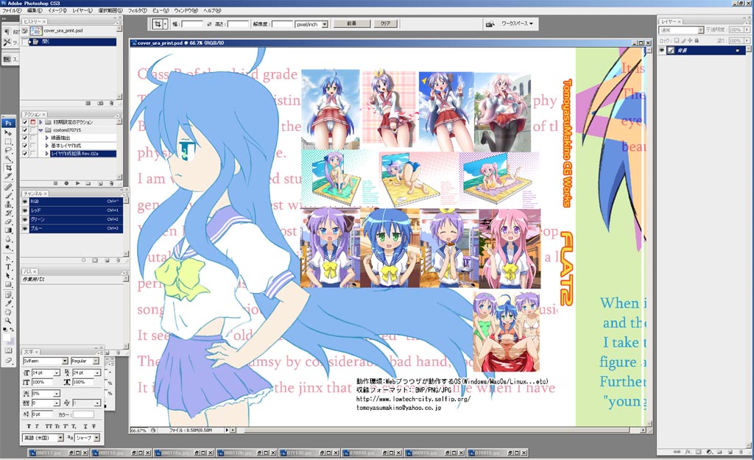
Task: Toggle lock transparent pixels in Layers panel
Action: click(x=676, y=41)
